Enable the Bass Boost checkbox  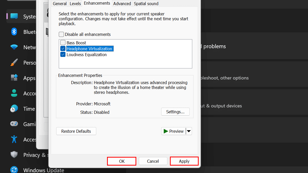(63, 43)
